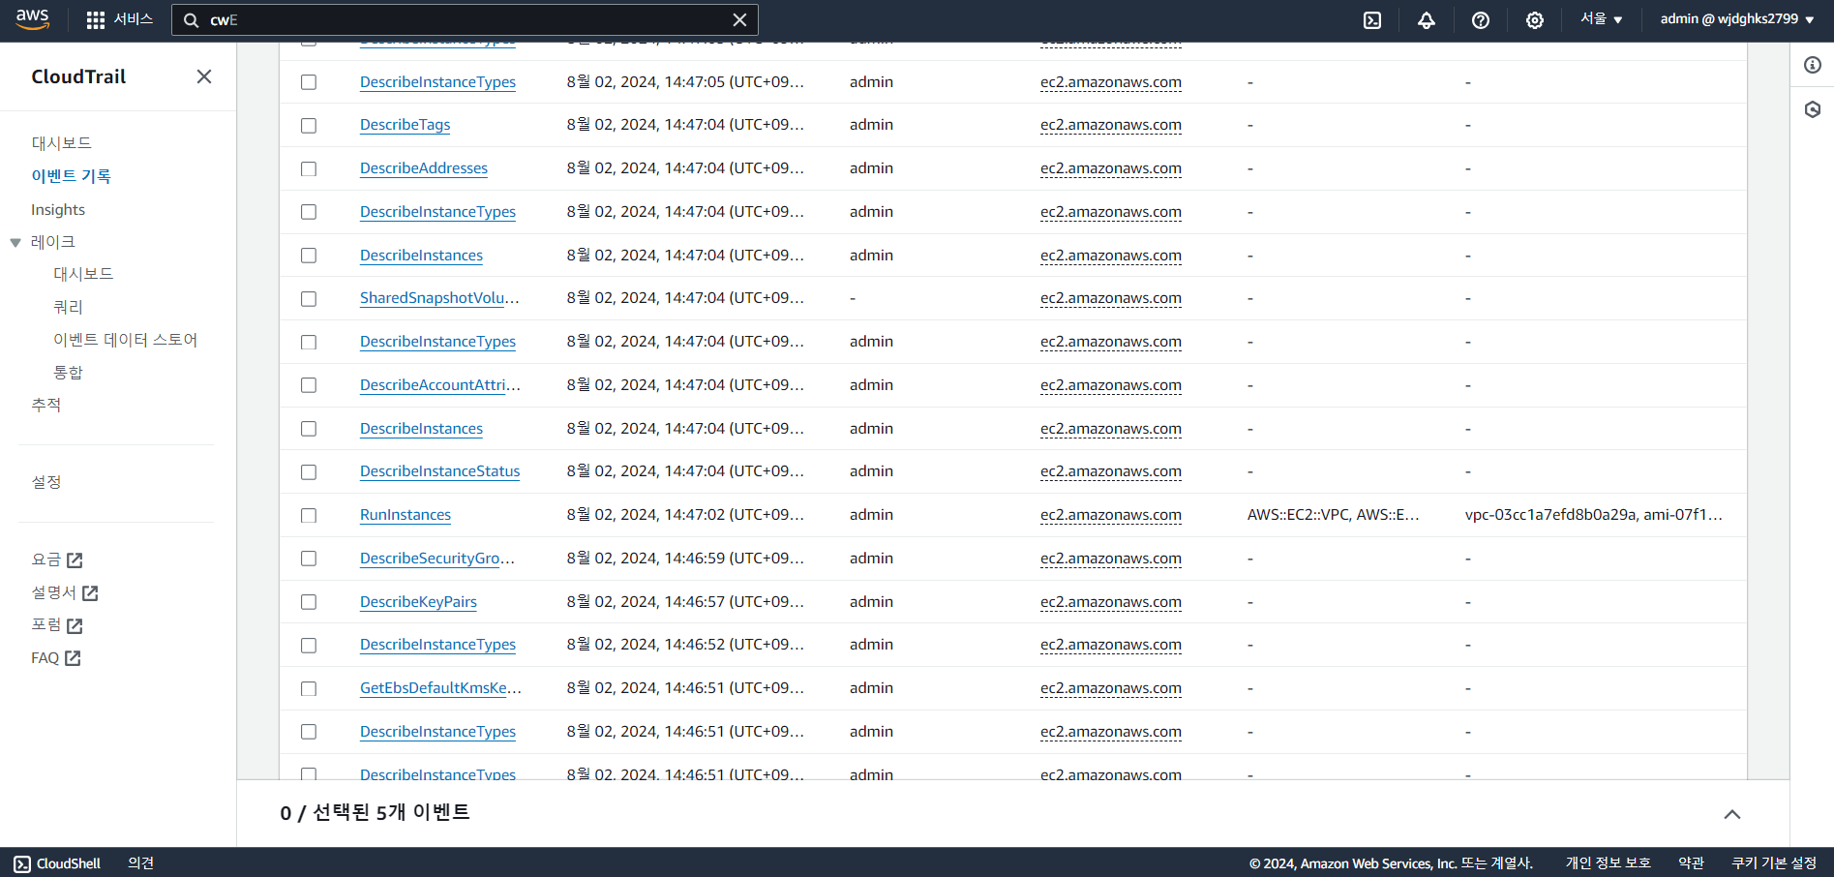Image resolution: width=1834 pixels, height=877 pixels.
Task: Open CloudShell from the top bar icon
Action: (x=1372, y=19)
